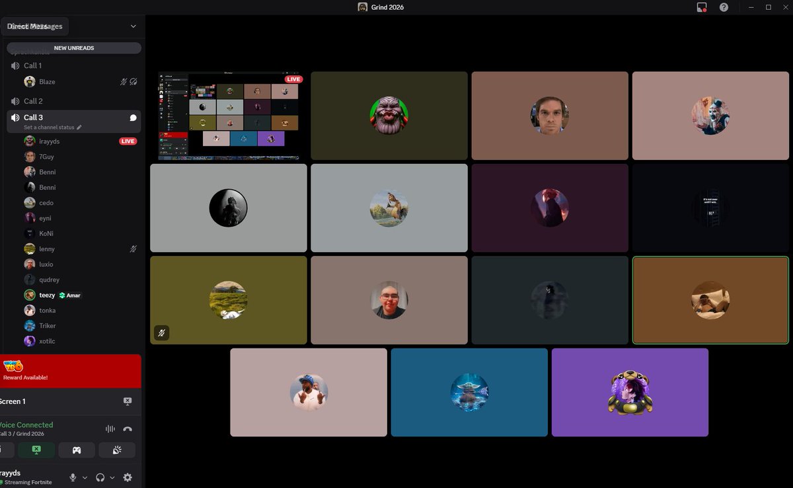Expand the server header dropdown chevron
Viewport: 793px width, 488px height.
pyautogui.click(x=133, y=26)
